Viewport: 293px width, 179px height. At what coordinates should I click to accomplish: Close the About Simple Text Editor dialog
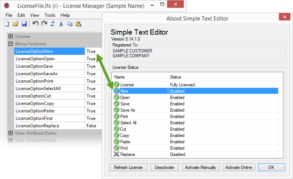coord(284,17)
